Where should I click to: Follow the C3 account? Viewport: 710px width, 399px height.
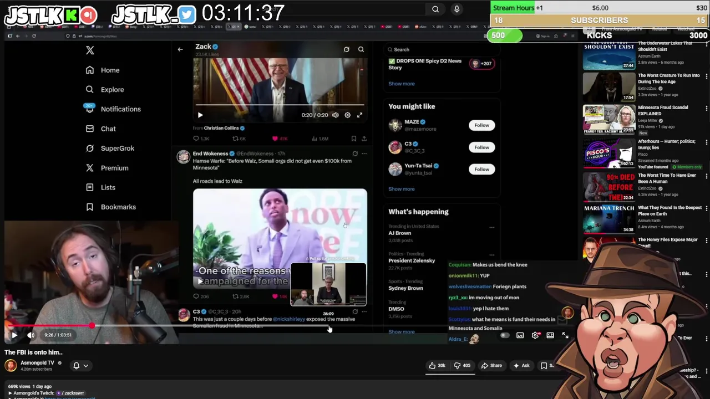click(x=481, y=147)
